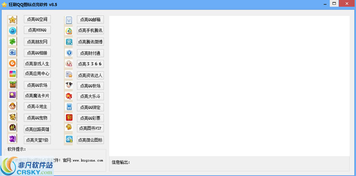The width and height of the screenshot is (356, 176).
Task: Click the 点亮财付通 button
Action: coord(90,53)
